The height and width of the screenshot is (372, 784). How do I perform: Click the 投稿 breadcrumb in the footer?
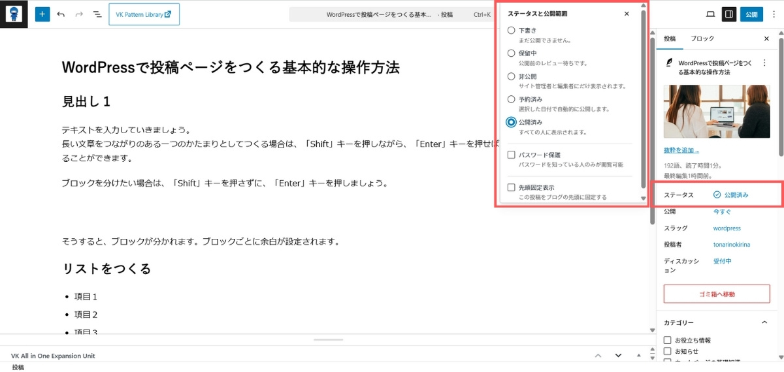pos(18,367)
